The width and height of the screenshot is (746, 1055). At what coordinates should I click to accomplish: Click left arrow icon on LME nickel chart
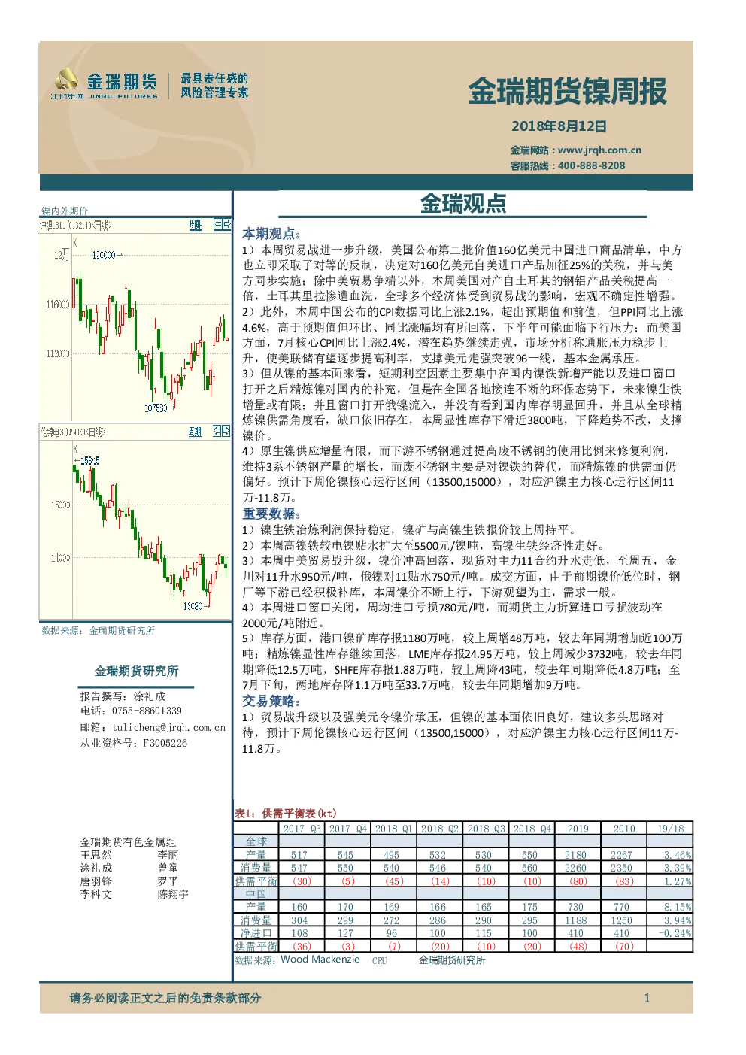click(217, 431)
